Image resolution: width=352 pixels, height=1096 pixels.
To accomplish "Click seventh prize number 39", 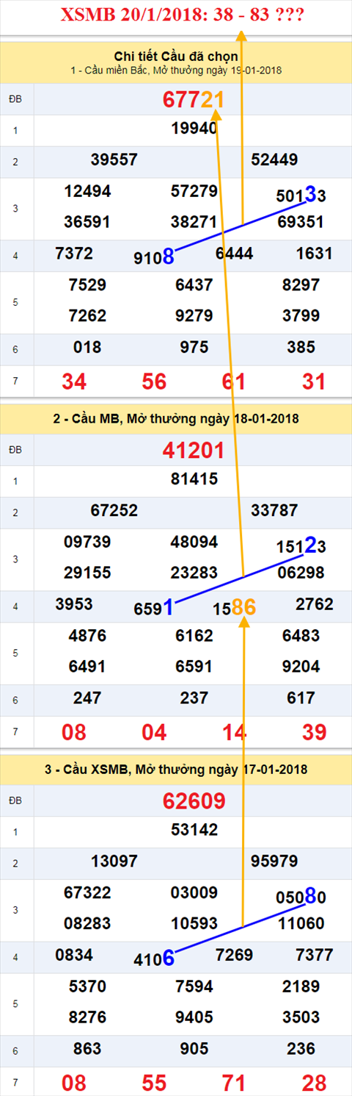I will click(x=314, y=732).
